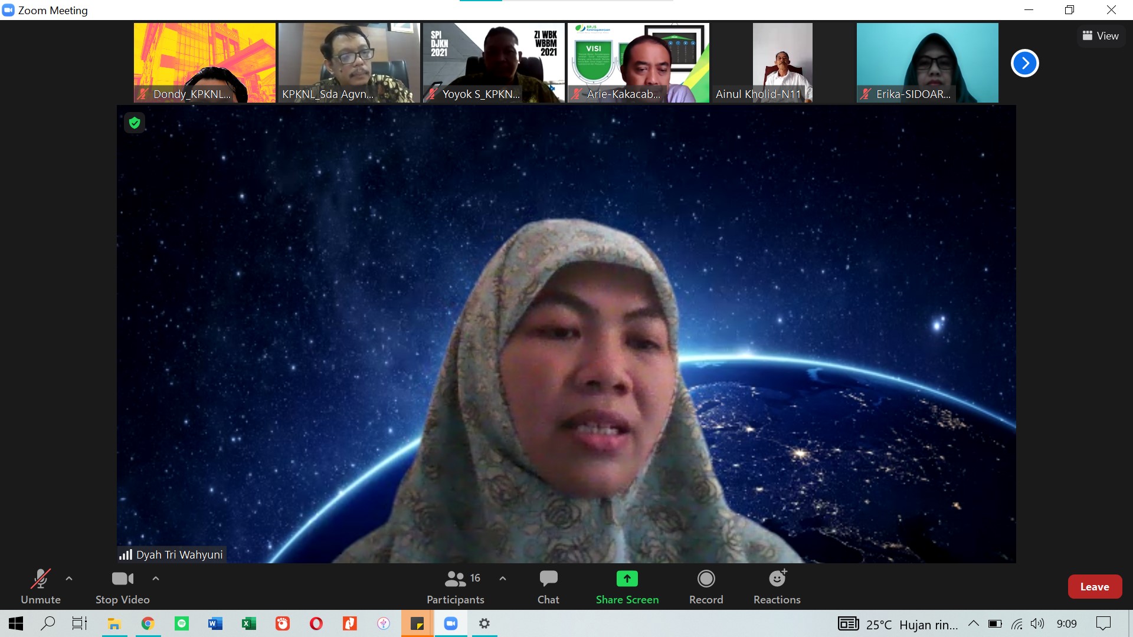Open Reactions emoji menu
The image size is (1133, 637).
(777, 579)
